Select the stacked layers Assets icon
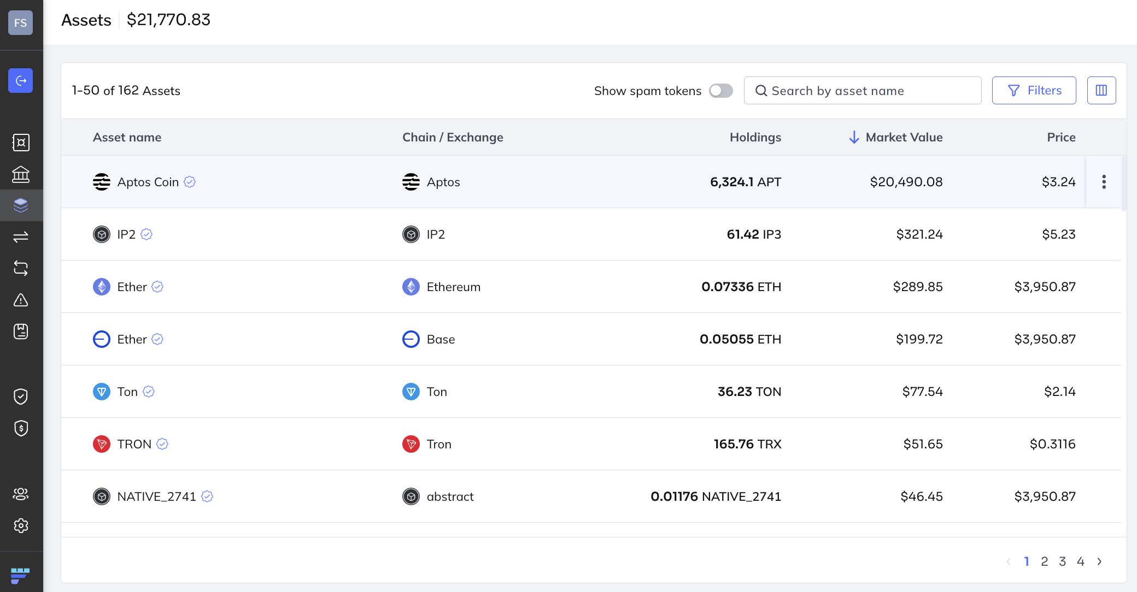 tap(21, 205)
